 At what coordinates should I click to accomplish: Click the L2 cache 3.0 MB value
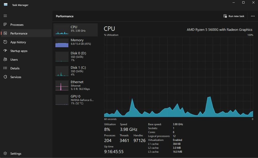tap(177, 148)
